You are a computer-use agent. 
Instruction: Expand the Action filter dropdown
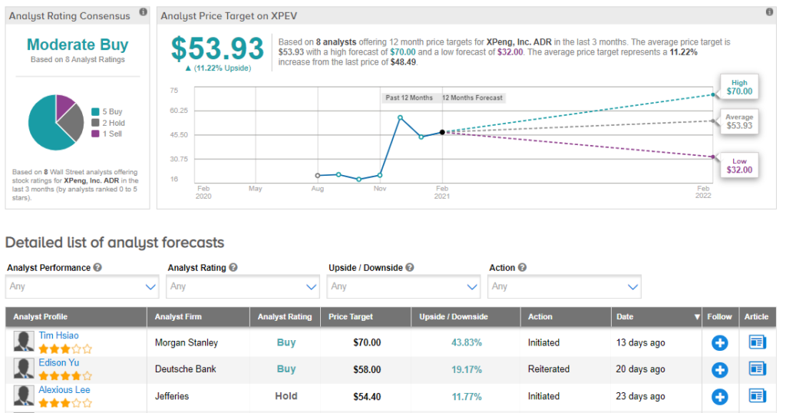[564, 286]
